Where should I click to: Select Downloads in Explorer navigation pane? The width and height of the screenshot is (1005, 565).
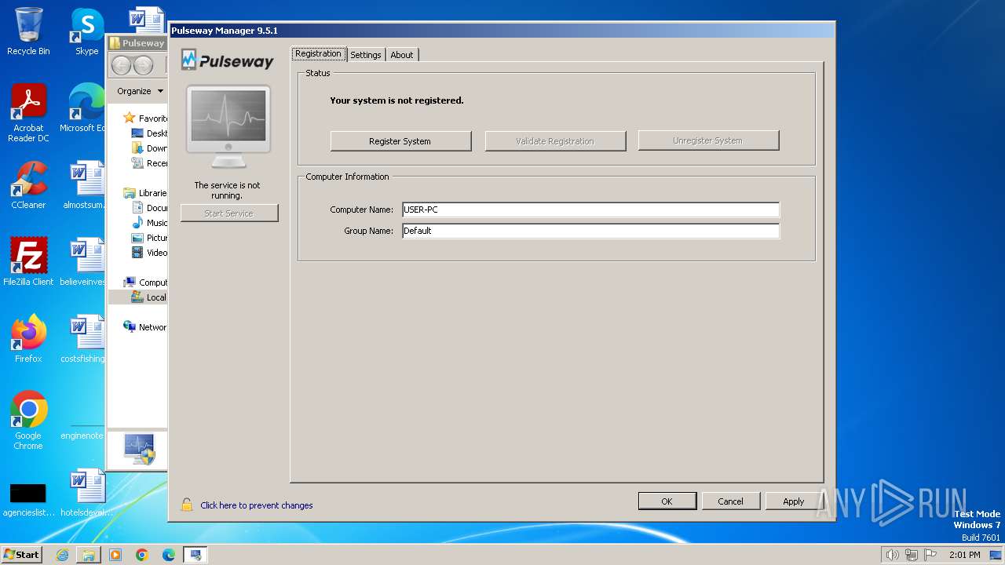tap(150, 148)
